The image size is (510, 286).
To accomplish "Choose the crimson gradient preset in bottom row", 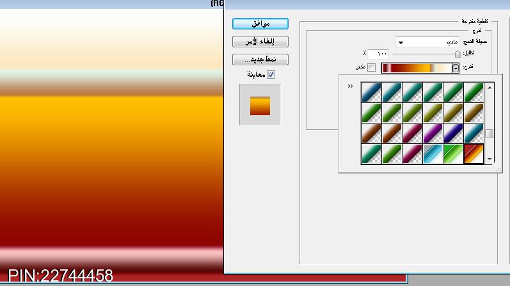I will [412, 154].
